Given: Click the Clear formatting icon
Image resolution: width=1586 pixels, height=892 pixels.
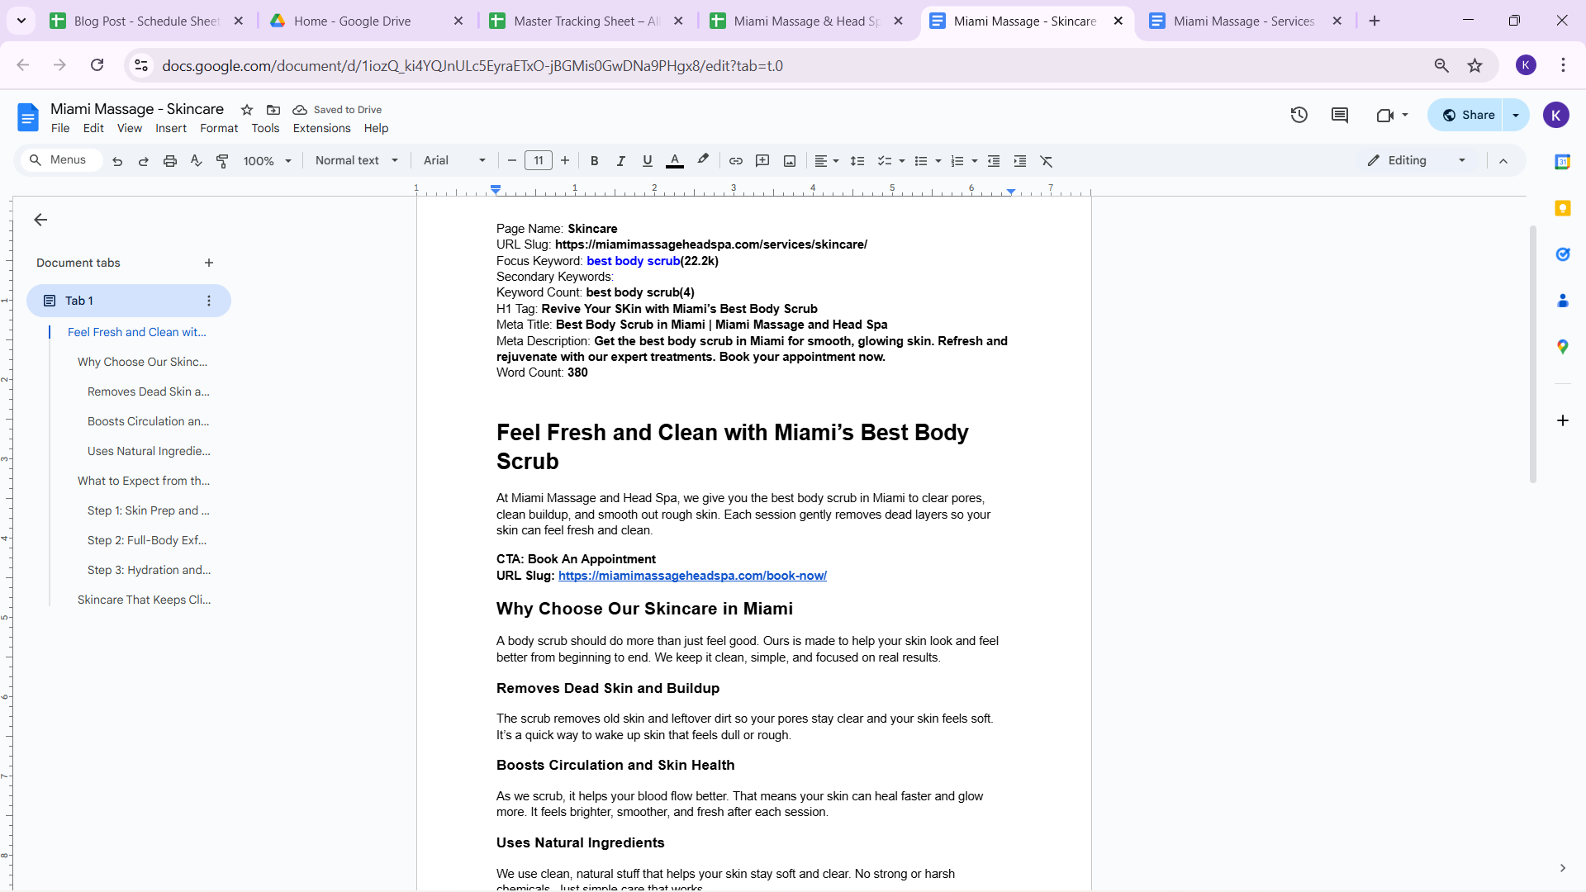Looking at the screenshot, I should [x=1047, y=161].
